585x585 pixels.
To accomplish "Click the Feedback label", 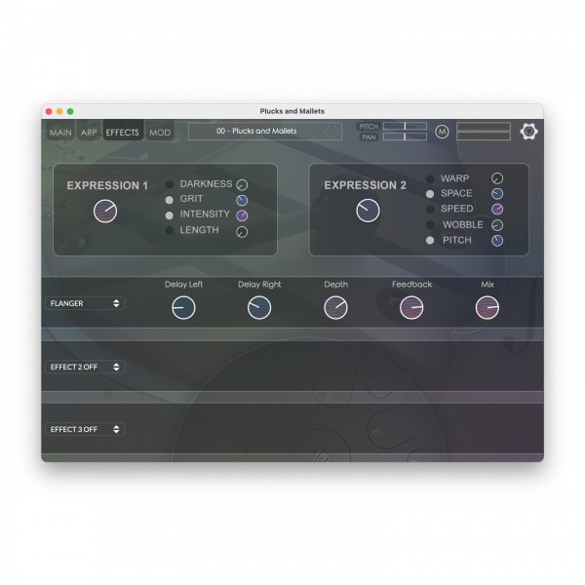I will pos(411,285).
